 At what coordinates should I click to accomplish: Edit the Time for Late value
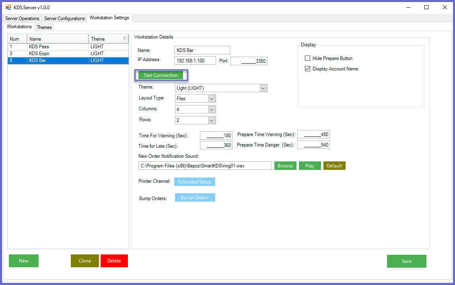click(216, 145)
